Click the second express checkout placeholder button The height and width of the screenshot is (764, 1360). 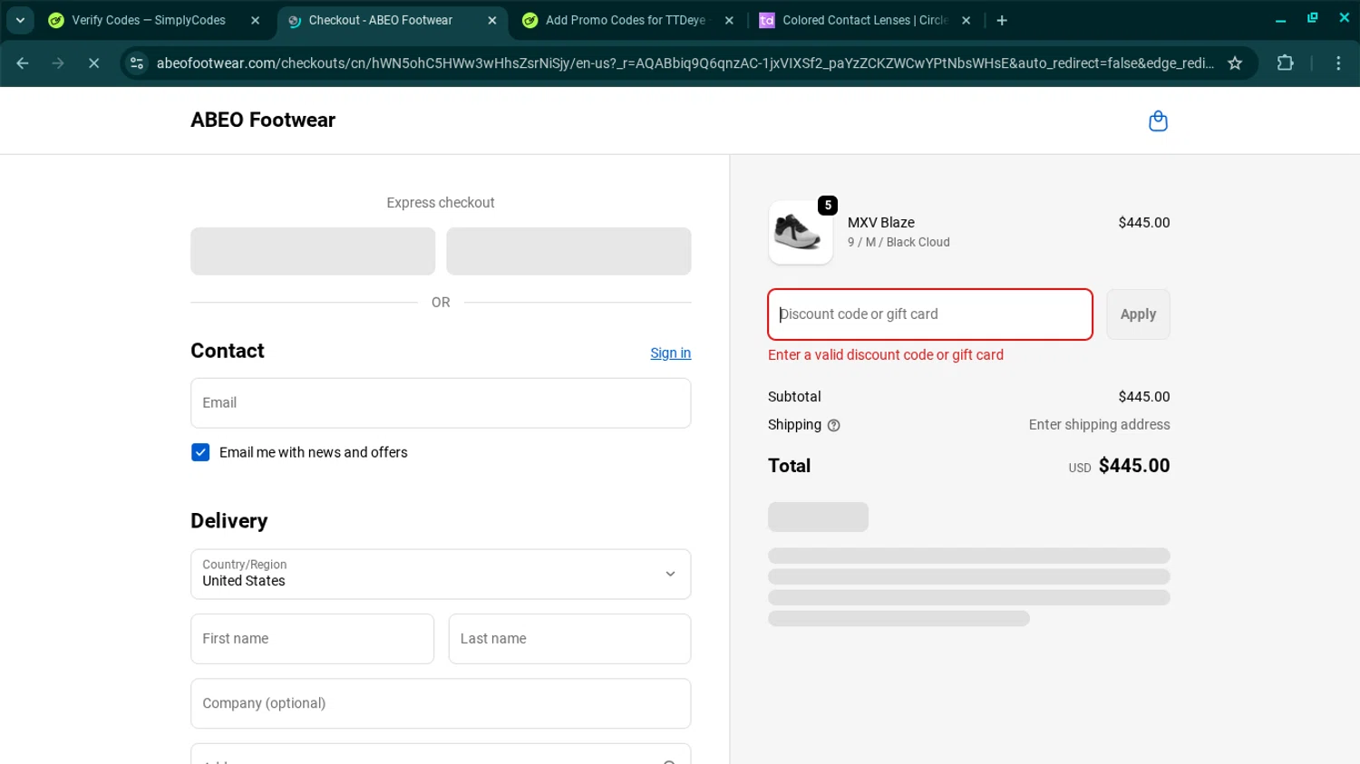568,251
